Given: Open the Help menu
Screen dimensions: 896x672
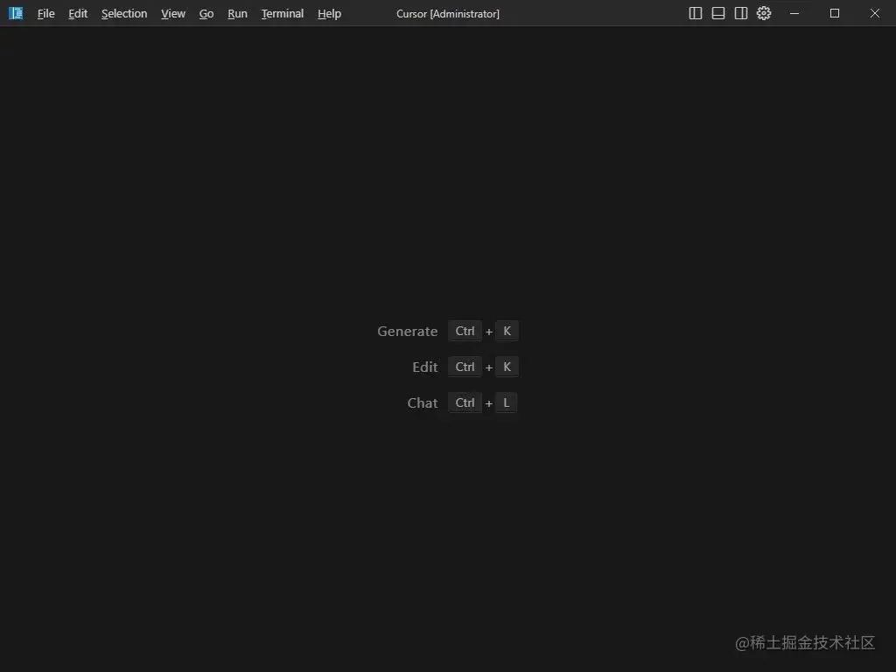Looking at the screenshot, I should [328, 13].
